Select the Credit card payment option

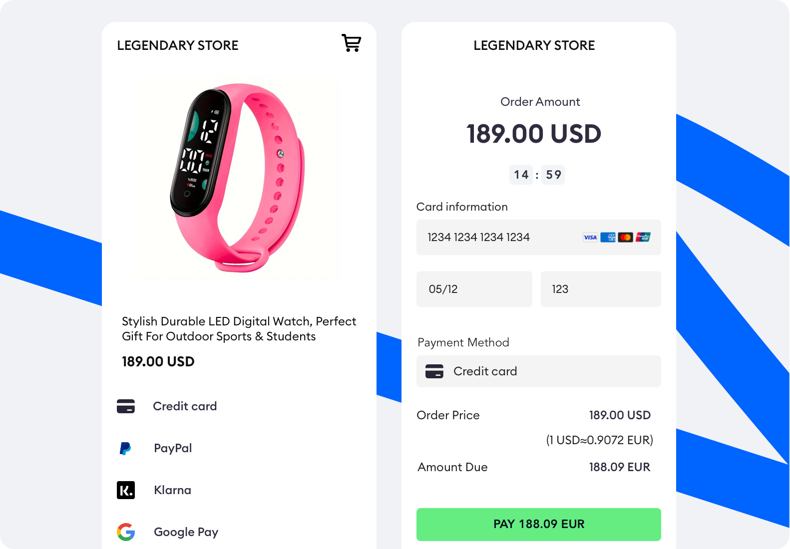pos(185,406)
